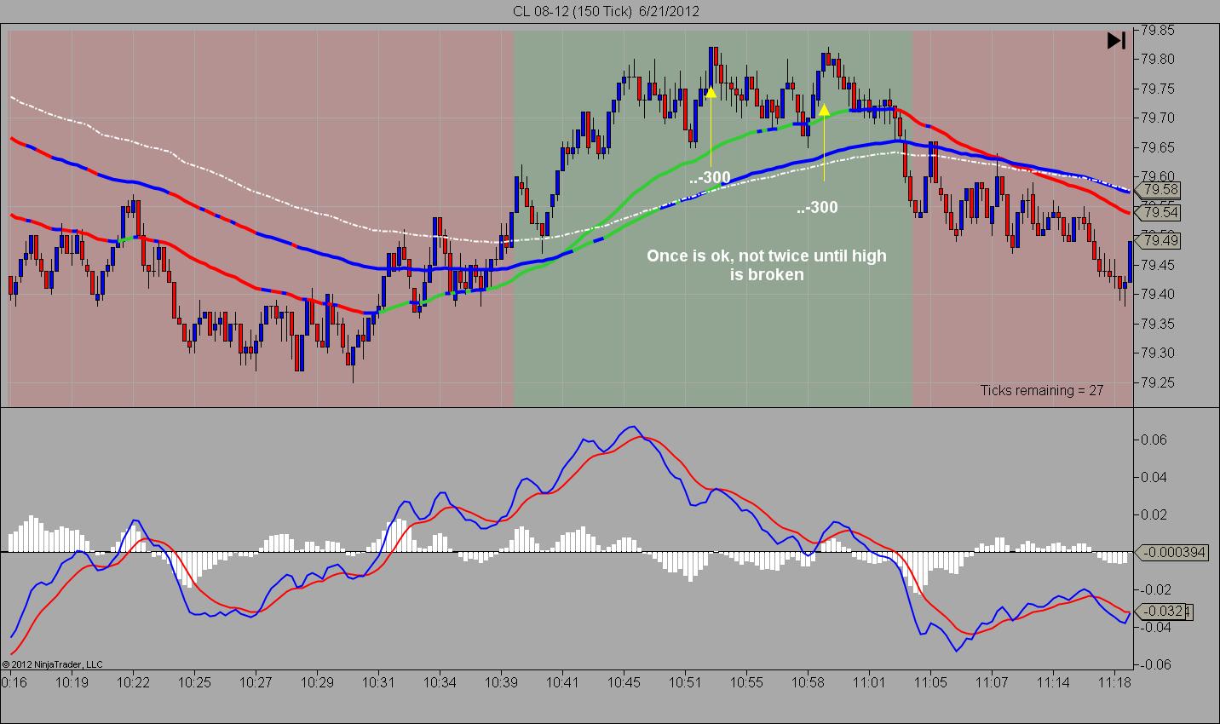Click the 79.30 price axis label
The width and height of the screenshot is (1220, 724).
(1158, 353)
